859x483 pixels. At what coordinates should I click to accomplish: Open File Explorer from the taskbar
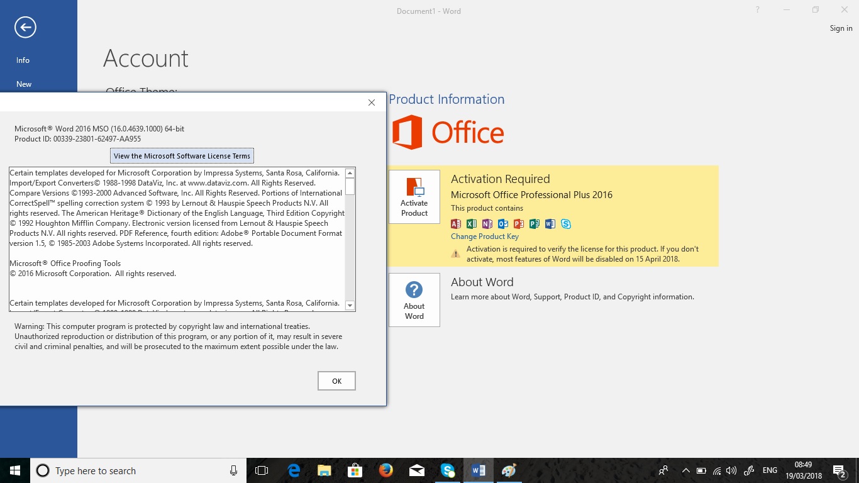[324, 470]
